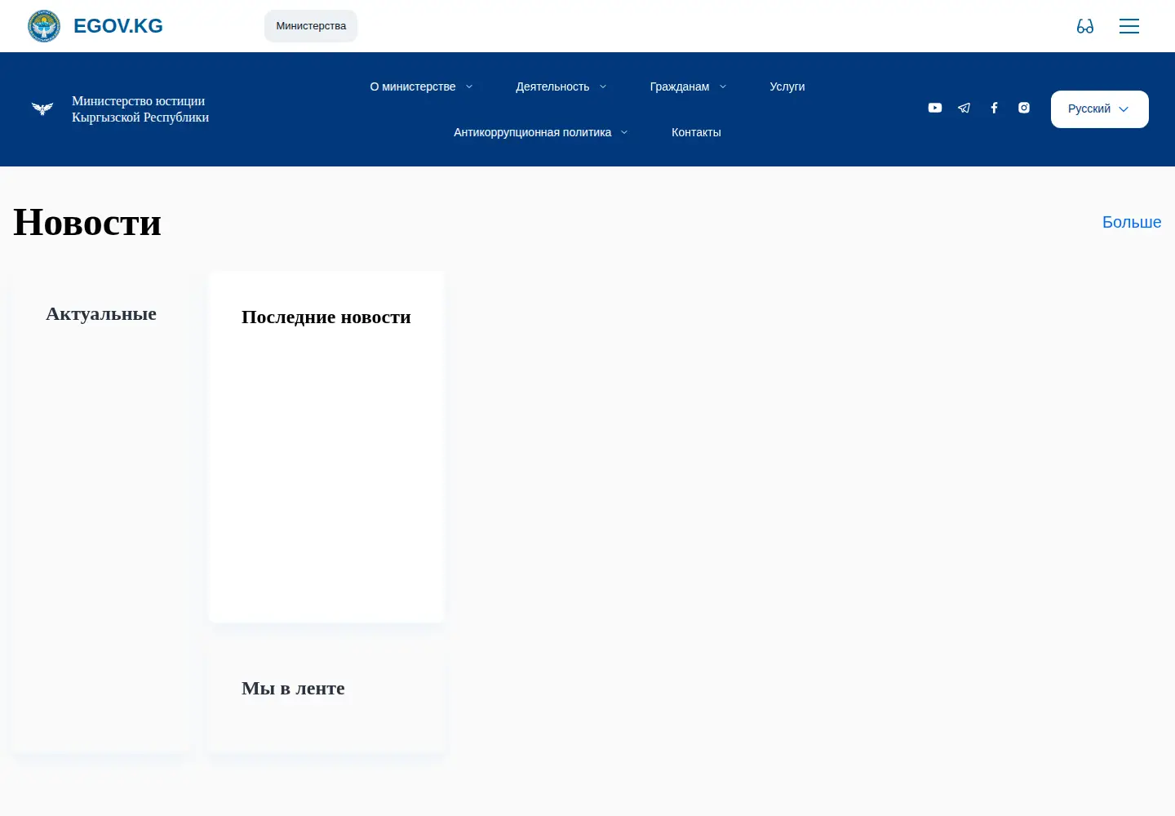Open the hamburger menu icon
1175x816 pixels.
[1129, 26]
